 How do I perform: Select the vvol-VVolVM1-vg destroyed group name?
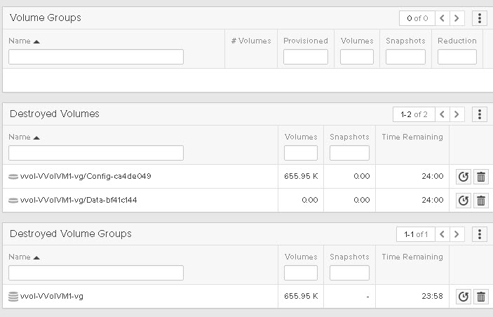(52, 296)
